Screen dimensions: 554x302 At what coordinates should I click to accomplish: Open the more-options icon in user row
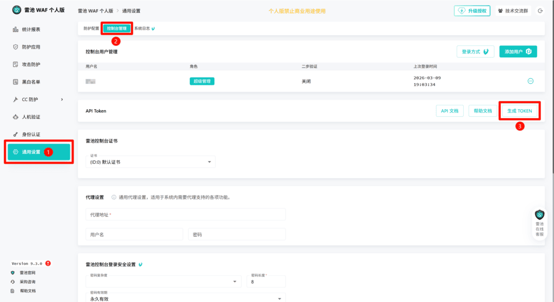coord(530,81)
